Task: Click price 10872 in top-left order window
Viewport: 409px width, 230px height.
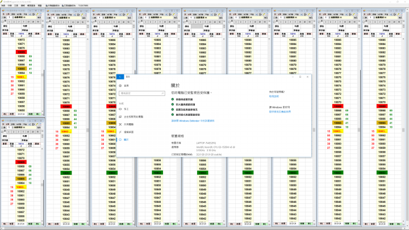Action: coord(21,40)
